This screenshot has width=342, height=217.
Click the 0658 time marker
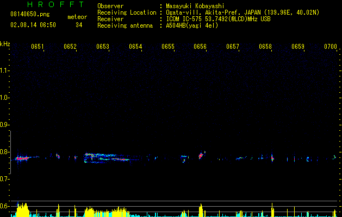(265, 46)
